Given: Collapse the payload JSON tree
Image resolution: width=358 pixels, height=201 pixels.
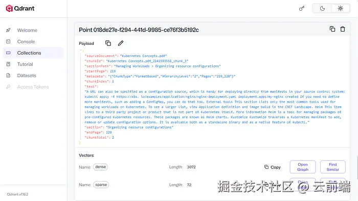Looking at the screenshot, I should 81,50.
